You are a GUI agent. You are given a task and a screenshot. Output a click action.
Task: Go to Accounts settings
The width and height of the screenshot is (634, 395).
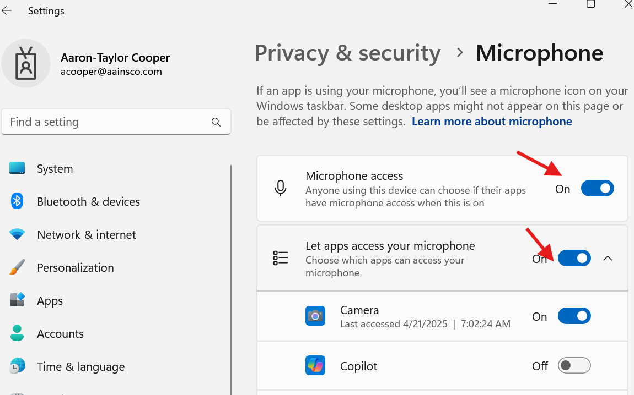(x=60, y=334)
